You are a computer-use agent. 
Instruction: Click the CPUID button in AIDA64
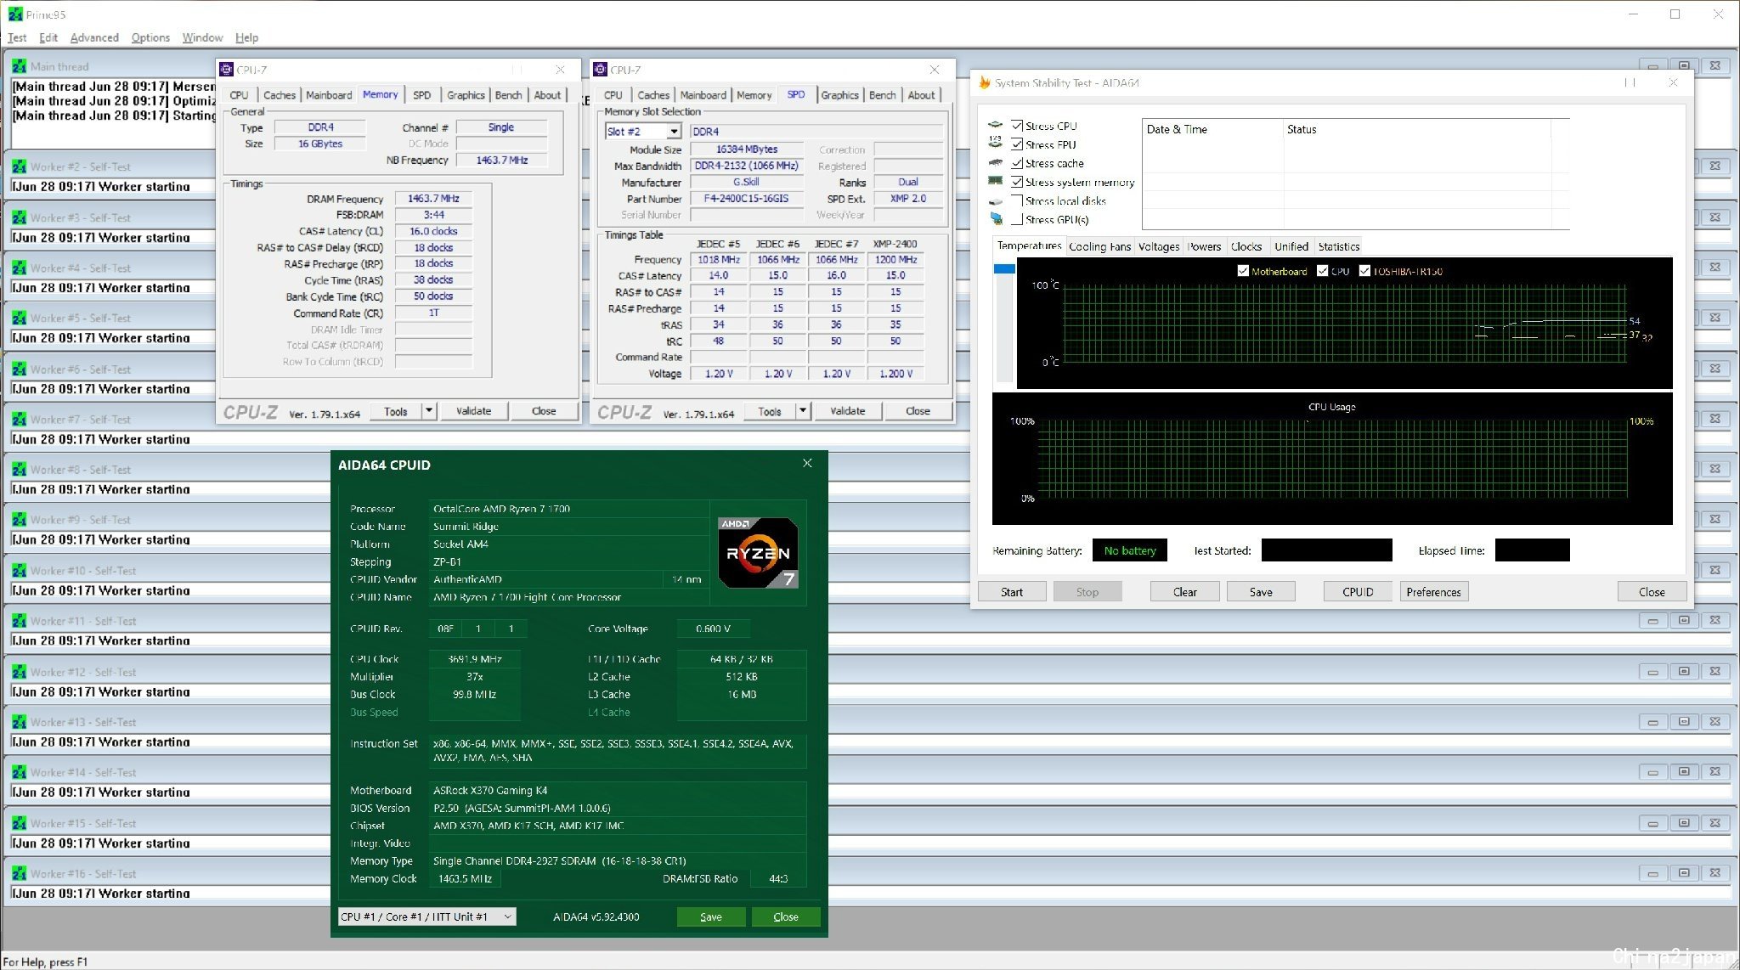tap(1358, 592)
